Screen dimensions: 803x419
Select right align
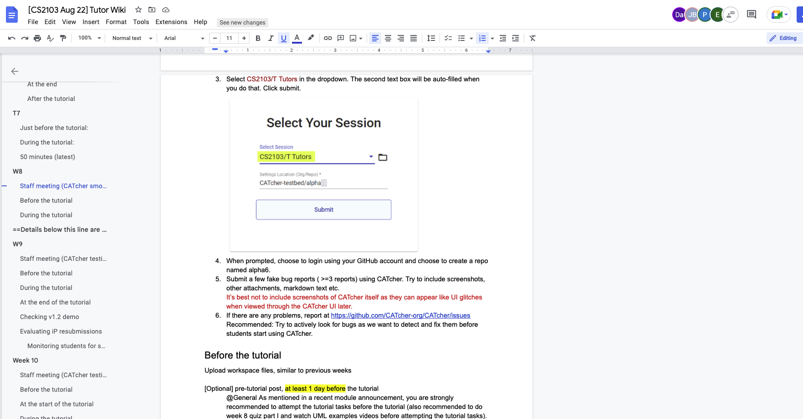pyautogui.click(x=400, y=38)
